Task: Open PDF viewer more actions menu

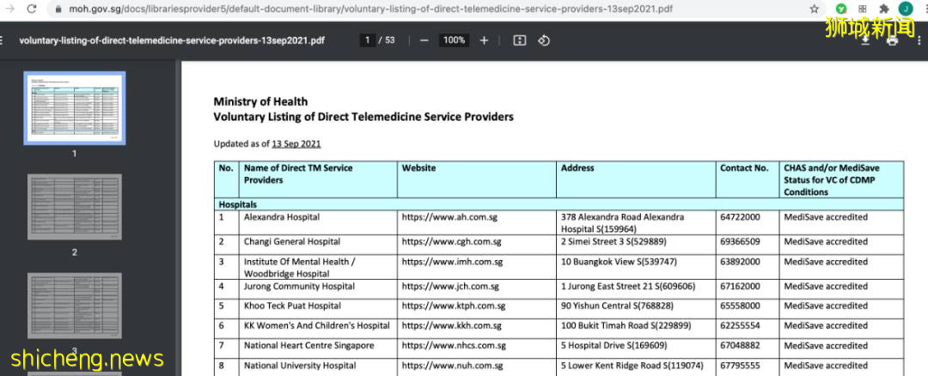Action: click(x=919, y=40)
